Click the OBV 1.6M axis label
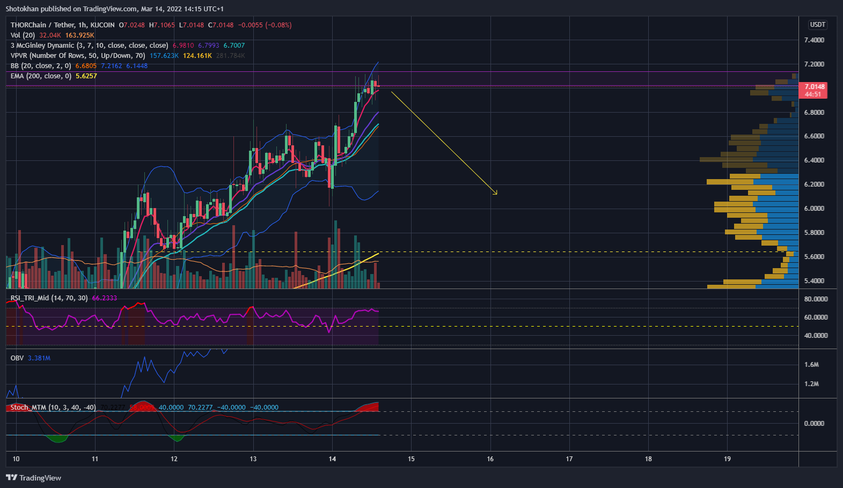The width and height of the screenshot is (843, 488). (x=811, y=365)
